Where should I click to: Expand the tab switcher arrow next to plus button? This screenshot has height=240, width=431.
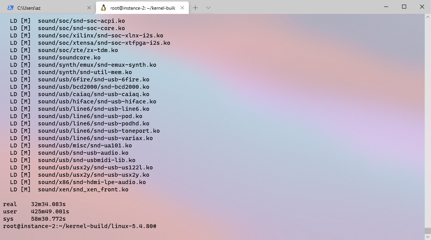click(x=208, y=7)
